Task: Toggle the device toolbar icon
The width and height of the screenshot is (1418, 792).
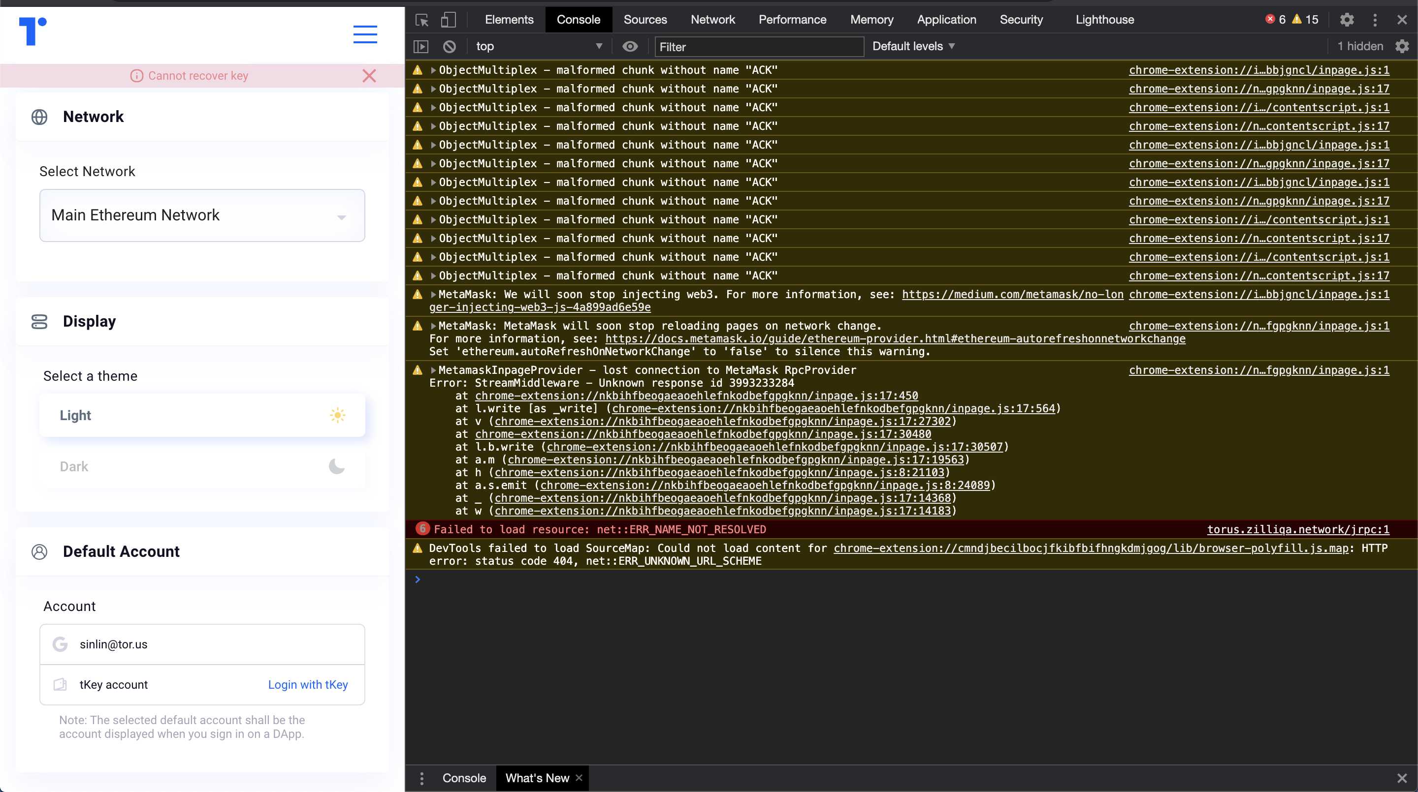Action: [448, 20]
